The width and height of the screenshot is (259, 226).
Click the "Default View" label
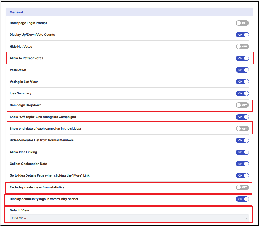[19, 210]
